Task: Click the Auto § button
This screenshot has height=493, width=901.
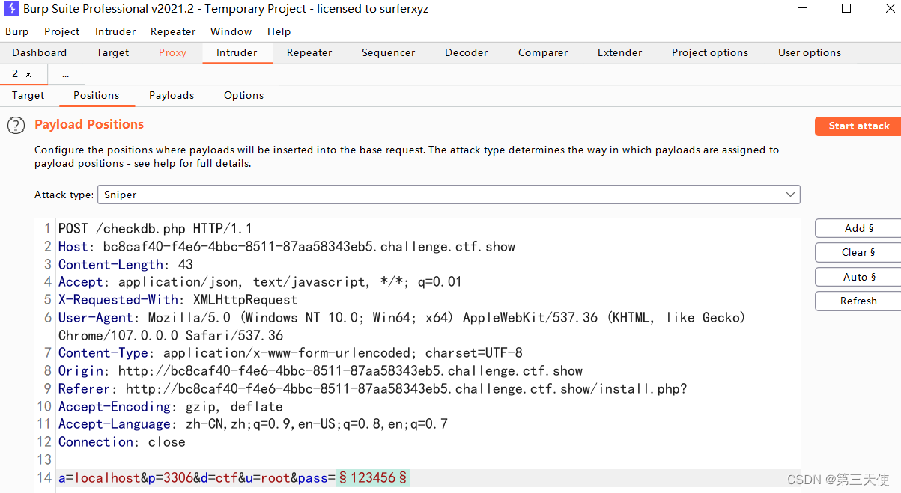Action: 858,277
